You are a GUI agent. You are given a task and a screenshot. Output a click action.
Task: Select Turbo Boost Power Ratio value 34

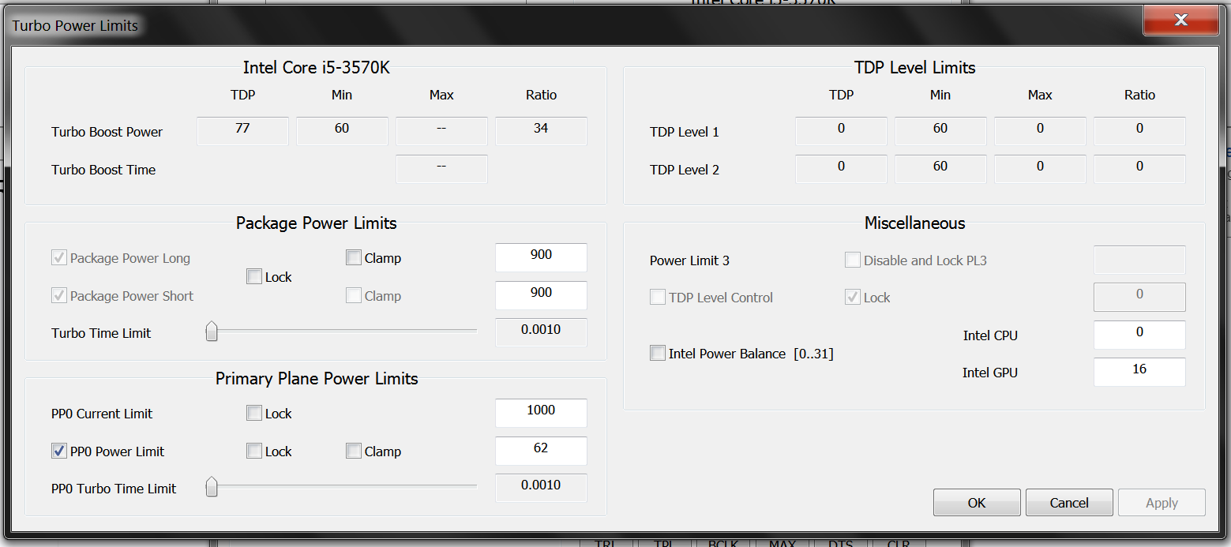[x=541, y=131]
